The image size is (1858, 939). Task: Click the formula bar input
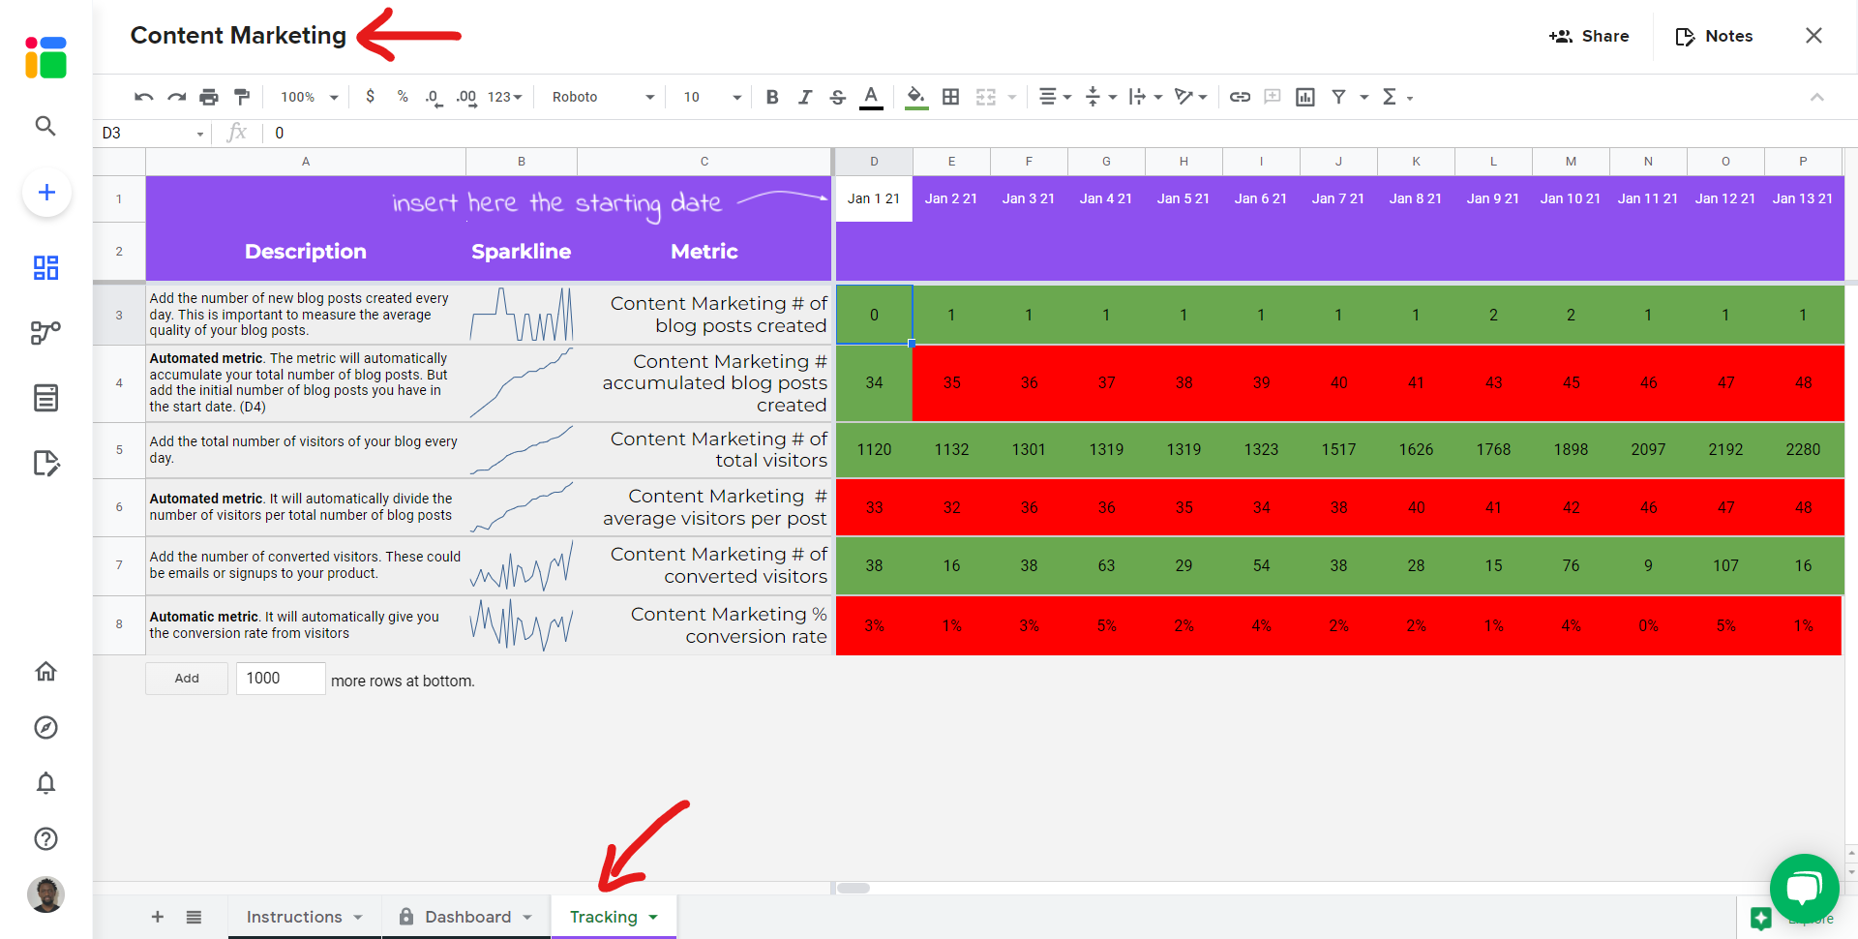tap(1060, 133)
